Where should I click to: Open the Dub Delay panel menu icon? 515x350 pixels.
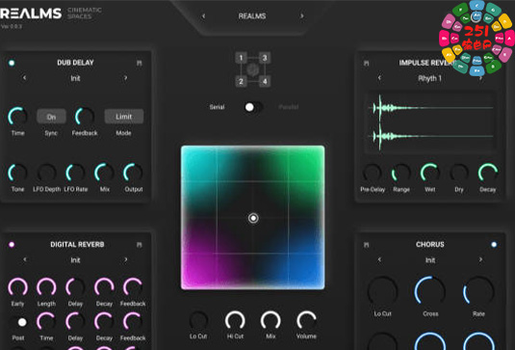point(140,63)
